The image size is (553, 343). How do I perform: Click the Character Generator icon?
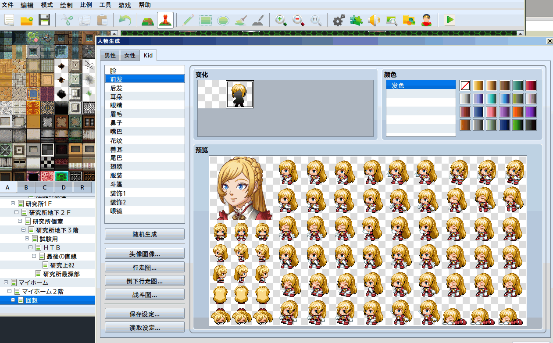pos(426,20)
